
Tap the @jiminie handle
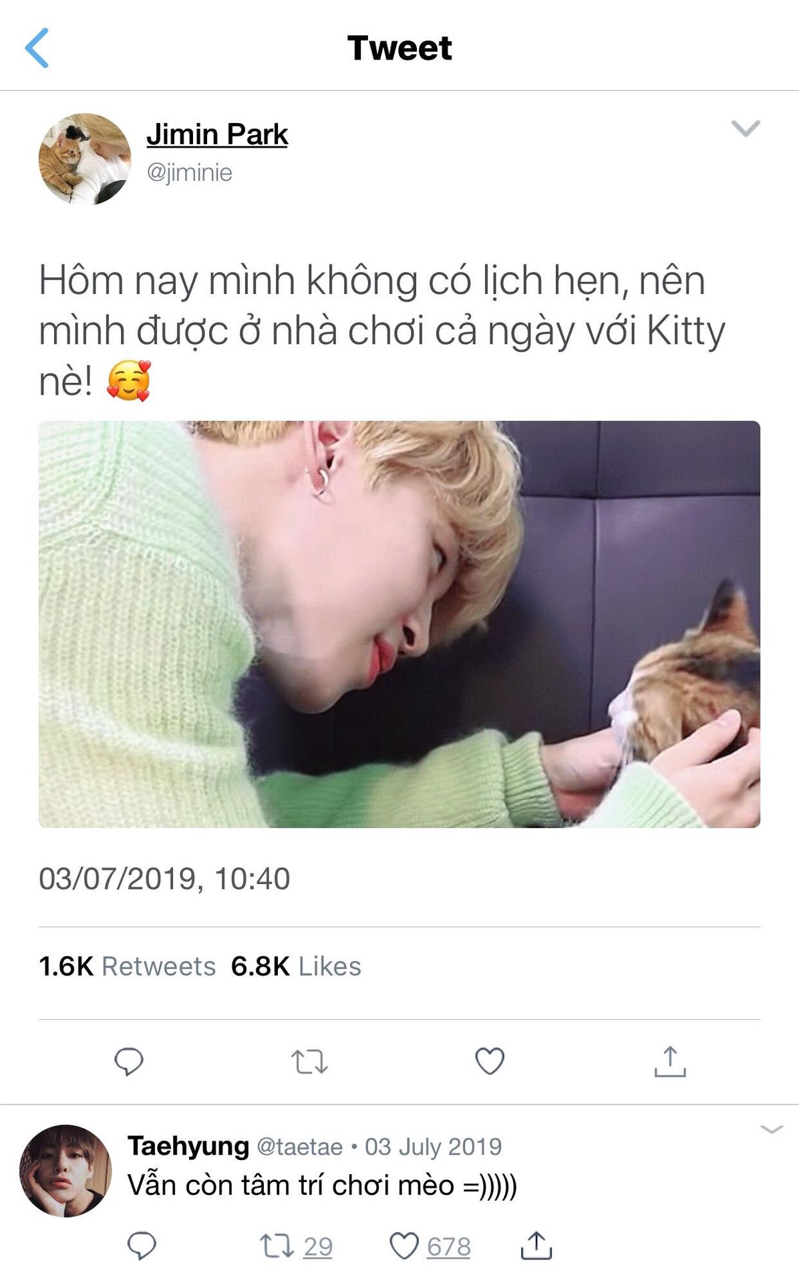(x=190, y=172)
